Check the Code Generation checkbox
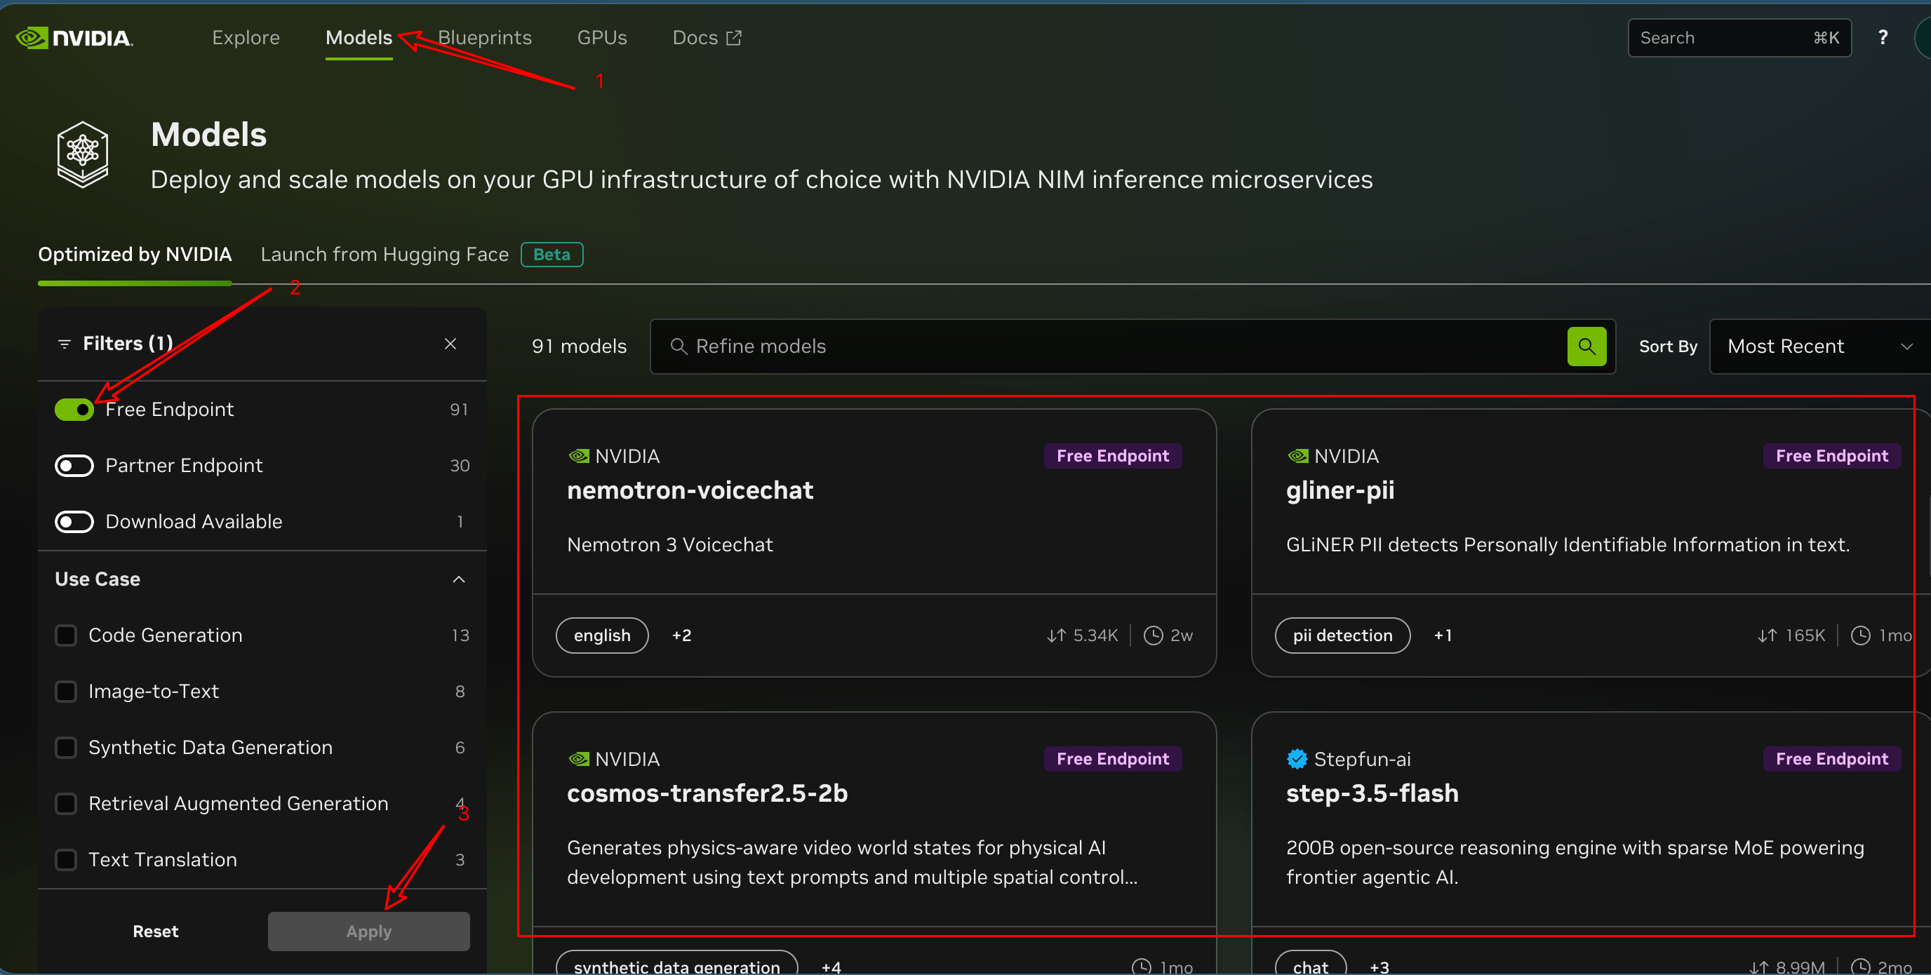 click(66, 636)
